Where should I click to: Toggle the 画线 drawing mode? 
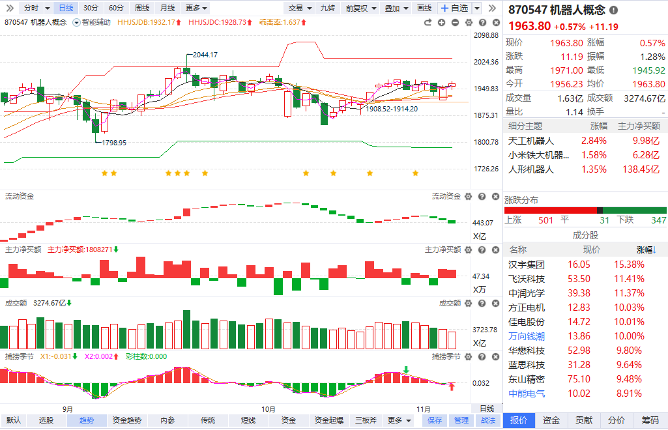click(424, 8)
